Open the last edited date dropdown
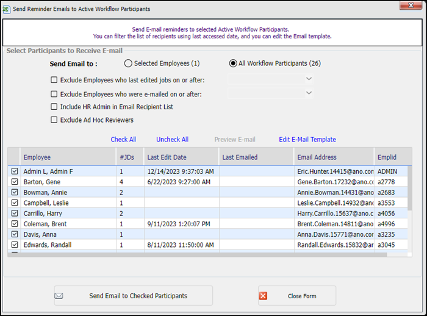 (x=309, y=79)
